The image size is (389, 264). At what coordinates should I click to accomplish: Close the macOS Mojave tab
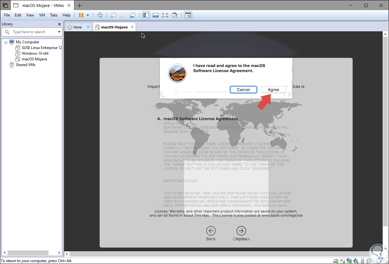(x=132, y=27)
